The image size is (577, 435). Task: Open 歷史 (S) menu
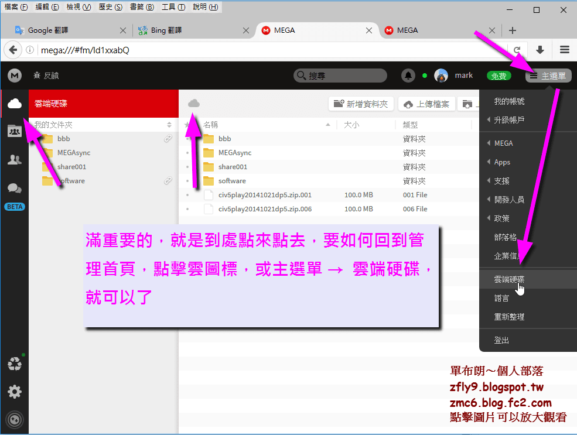pos(110,7)
